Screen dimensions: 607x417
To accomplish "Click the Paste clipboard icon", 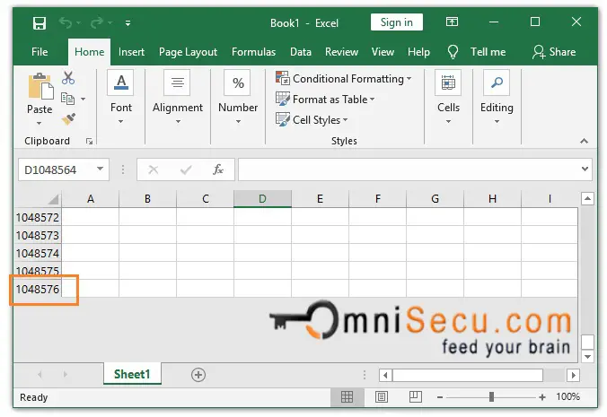I will 40,86.
